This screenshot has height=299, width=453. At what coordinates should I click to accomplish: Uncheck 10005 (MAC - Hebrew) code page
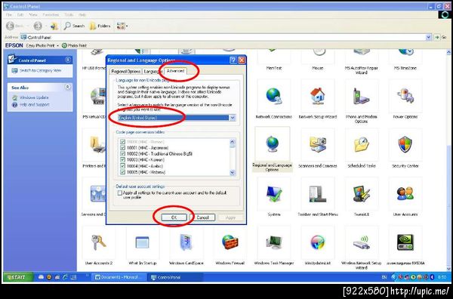pos(122,172)
